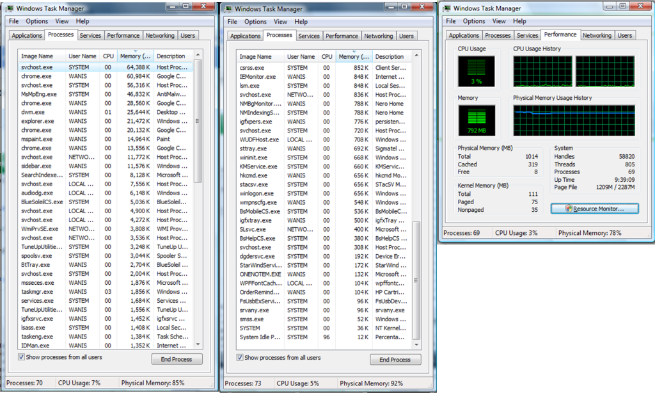Switch to Applications tab in the left window

(27, 36)
